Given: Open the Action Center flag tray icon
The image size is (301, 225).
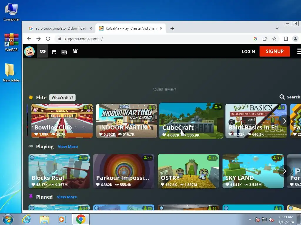Looking at the screenshot, I should 257,219.
